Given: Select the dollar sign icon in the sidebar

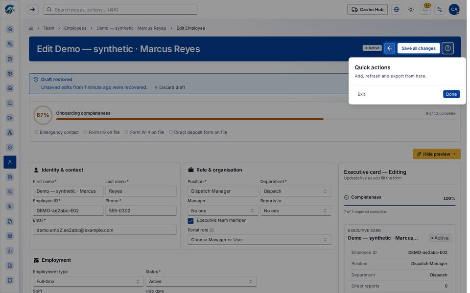Looking at the screenshot, I should (10, 206).
